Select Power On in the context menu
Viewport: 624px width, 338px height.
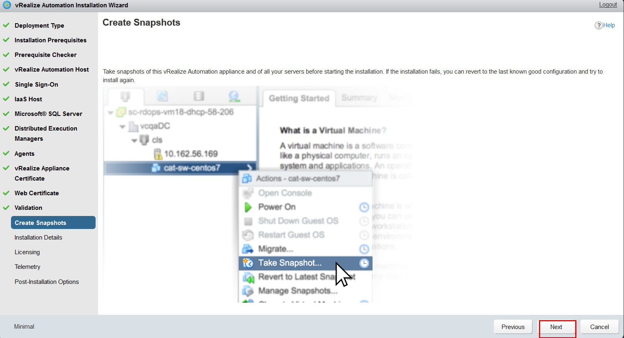[x=305, y=207]
